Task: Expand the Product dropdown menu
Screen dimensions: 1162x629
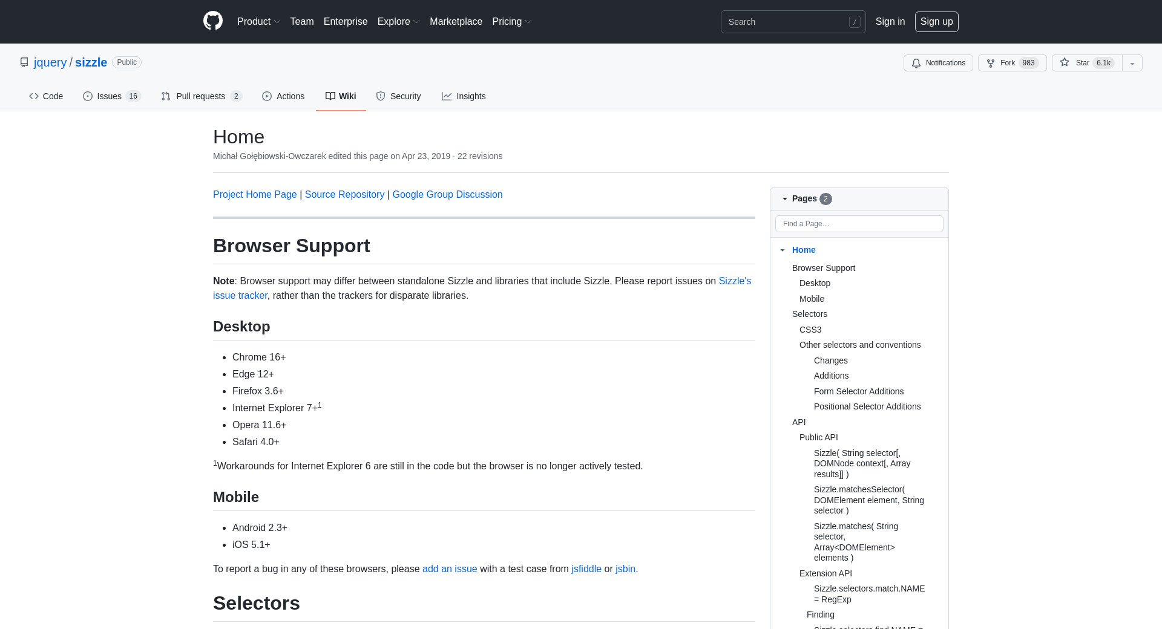Action: pos(258,21)
